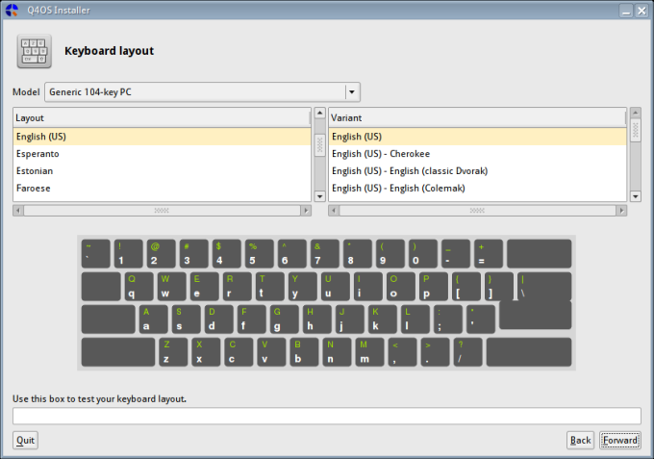
Task: Click Layout horizontal scroll left arrow
Action: [x=18, y=211]
